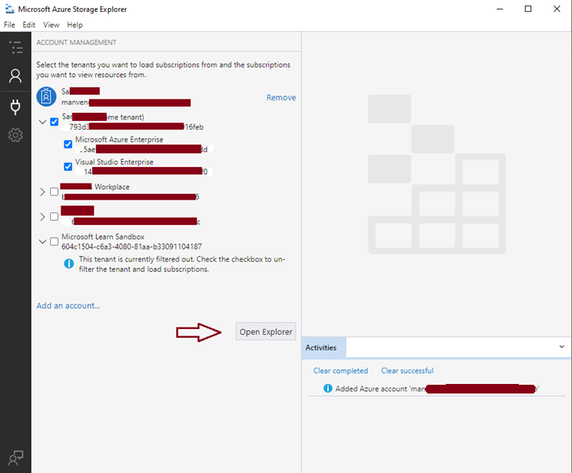Screen dimensions: 572x473
Task: Uncheck Visual Studio Enterprise subscription checkbox
Action: click(68, 167)
